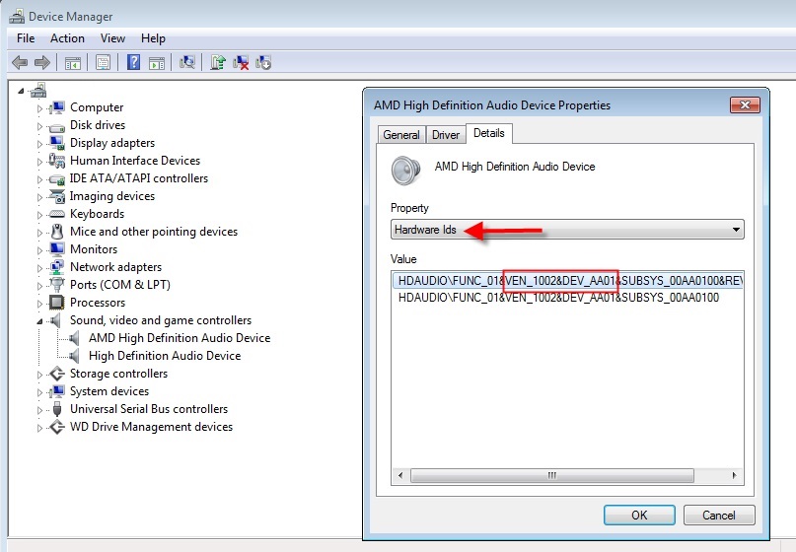Open the Action menu

67,38
